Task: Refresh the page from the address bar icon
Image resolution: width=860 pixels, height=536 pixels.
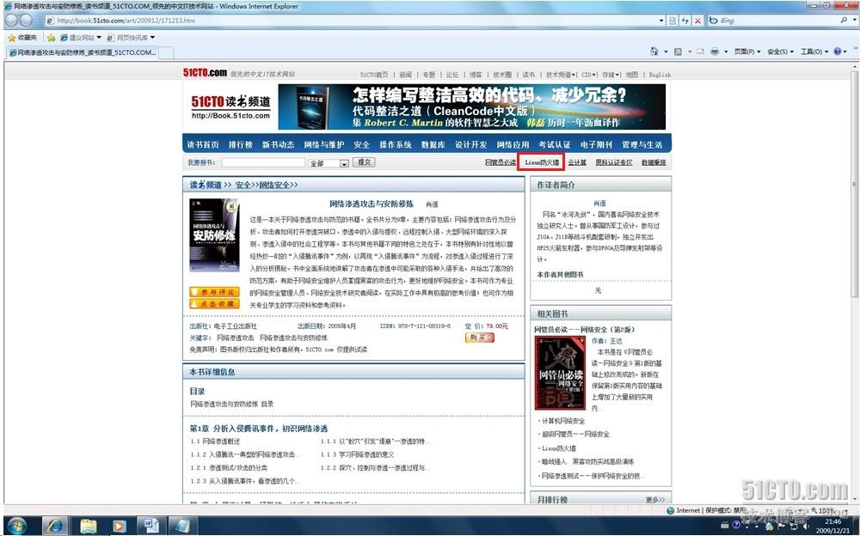Action: tap(685, 21)
